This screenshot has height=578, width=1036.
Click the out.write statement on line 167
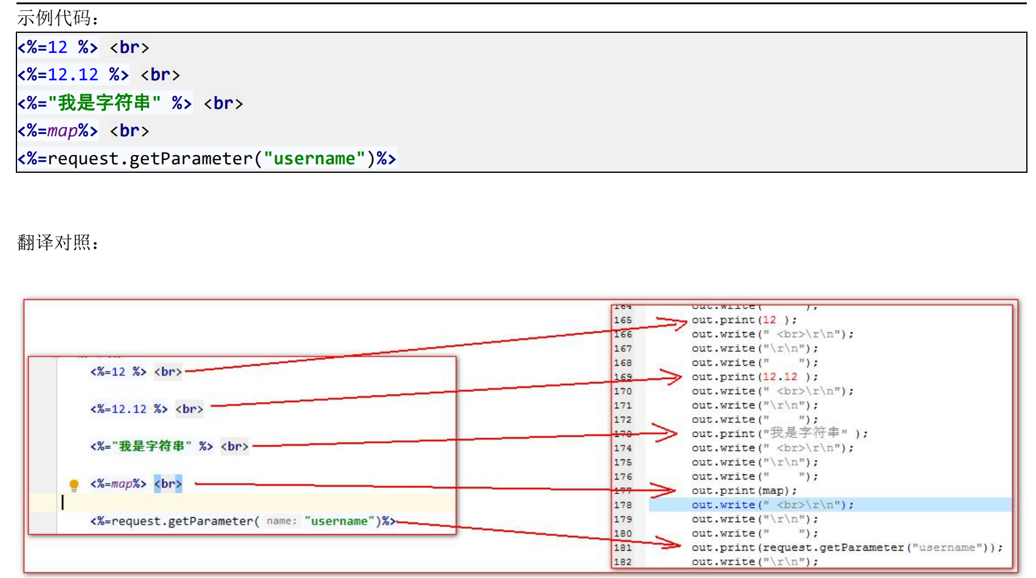tap(755, 349)
